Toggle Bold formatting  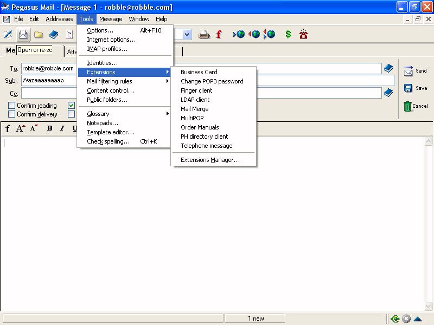pyautogui.click(x=49, y=128)
